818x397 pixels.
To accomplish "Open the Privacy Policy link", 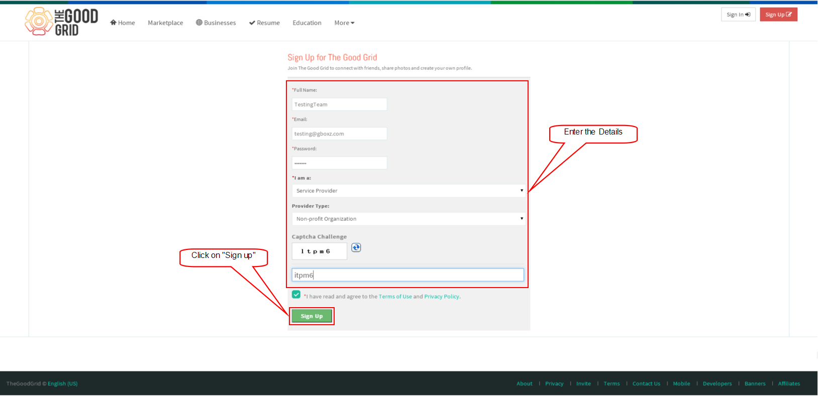I will pyautogui.click(x=442, y=297).
